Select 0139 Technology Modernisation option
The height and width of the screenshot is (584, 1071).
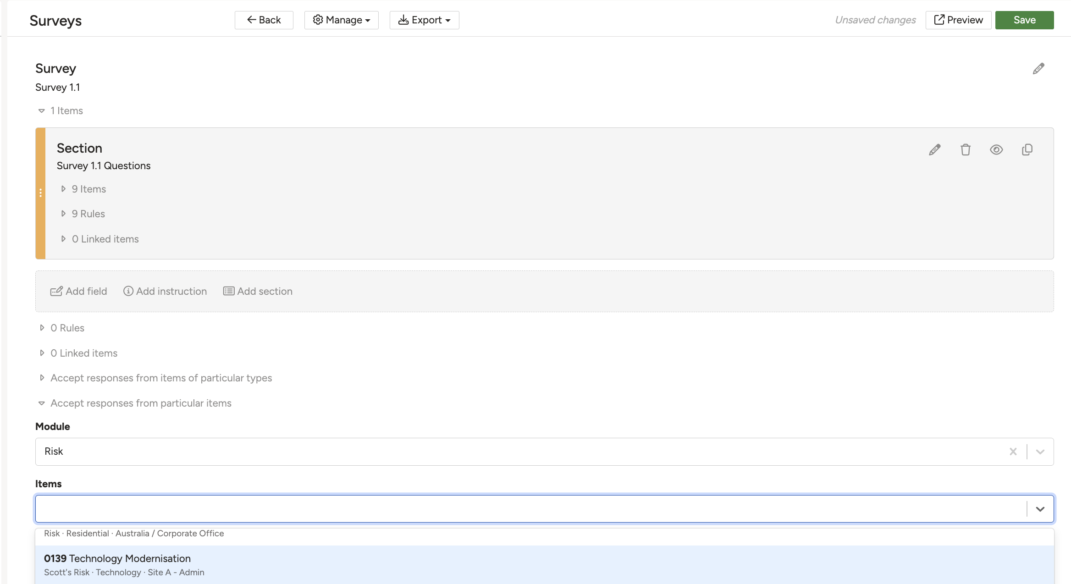[x=545, y=565]
